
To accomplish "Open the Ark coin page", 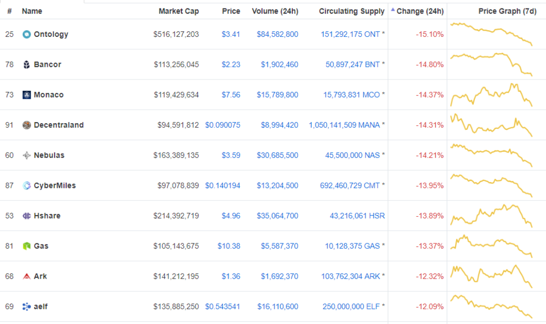I will click(x=40, y=276).
